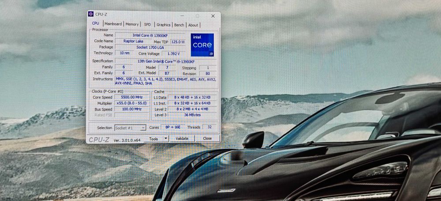The width and height of the screenshot is (441, 201).
Task: Open the Bench tab
Action: (x=179, y=25)
